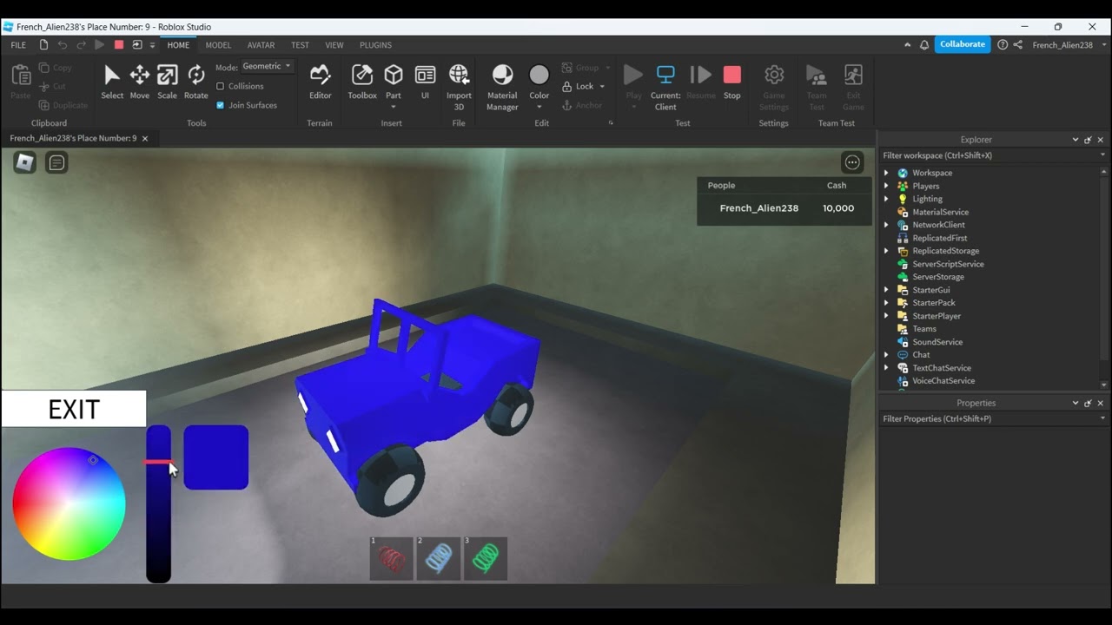Click the EXIT button in game

click(74, 409)
